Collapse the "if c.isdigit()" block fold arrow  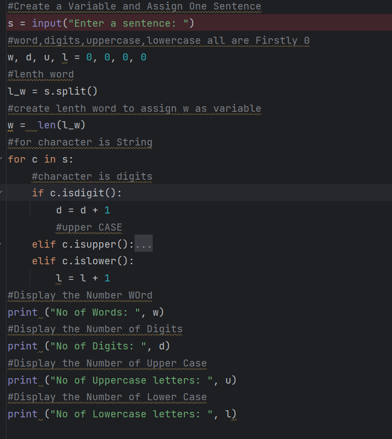click(2, 193)
